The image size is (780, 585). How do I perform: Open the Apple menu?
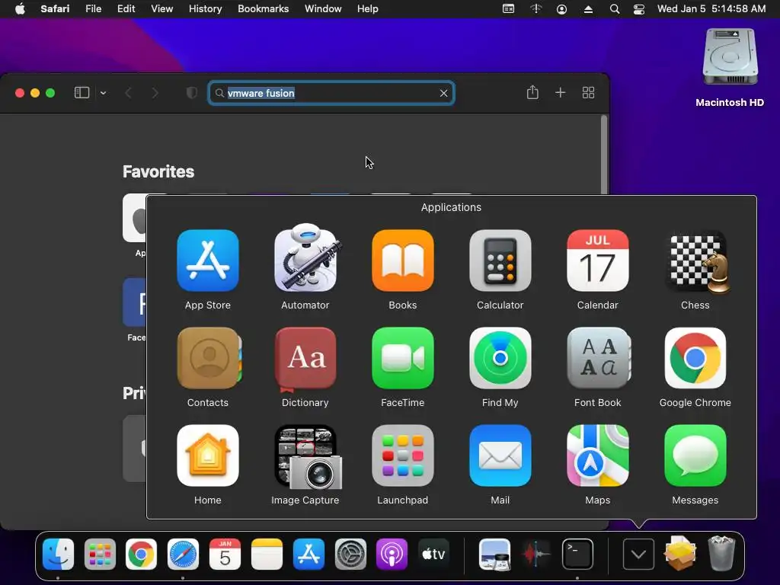(20, 9)
